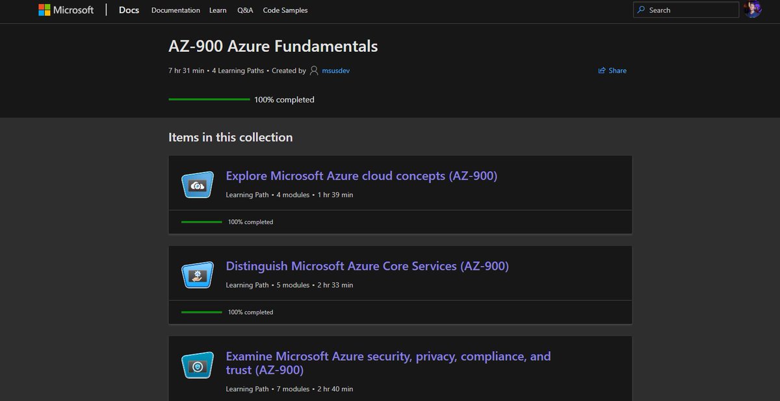Click the Core Services path progress bar
Viewport: 780px width, 401px height.
(x=201, y=312)
